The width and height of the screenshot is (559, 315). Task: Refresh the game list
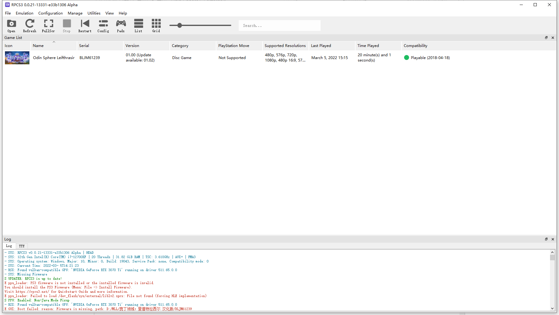(30, 26)
